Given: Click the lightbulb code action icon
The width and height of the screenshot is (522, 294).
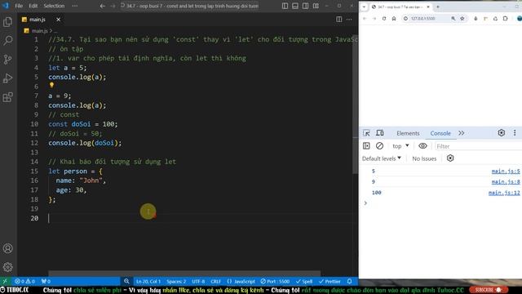Looking at the screenshot, I should [x=51, y=85].
